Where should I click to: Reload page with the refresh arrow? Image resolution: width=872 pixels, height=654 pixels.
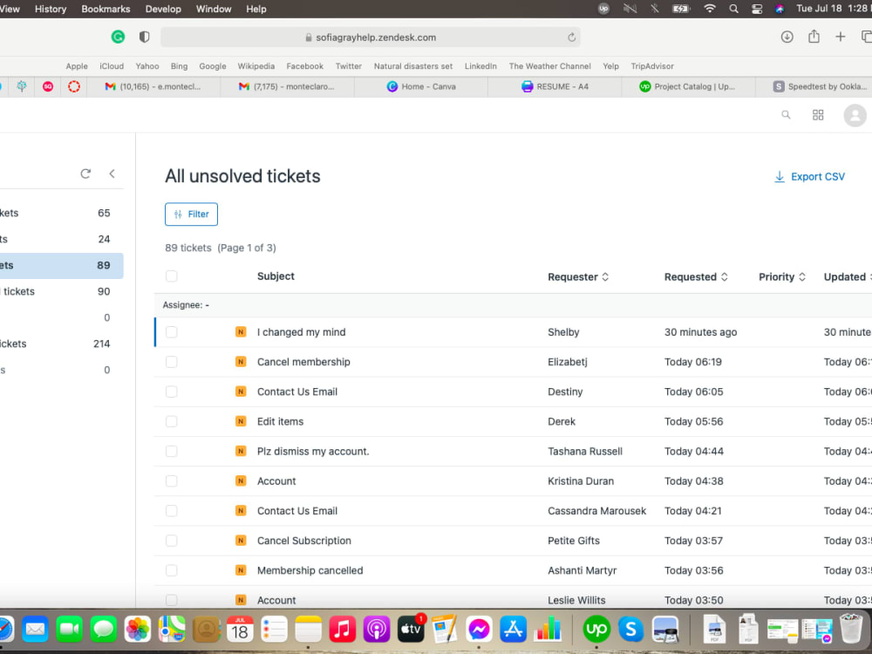click(x=571, y=37)
